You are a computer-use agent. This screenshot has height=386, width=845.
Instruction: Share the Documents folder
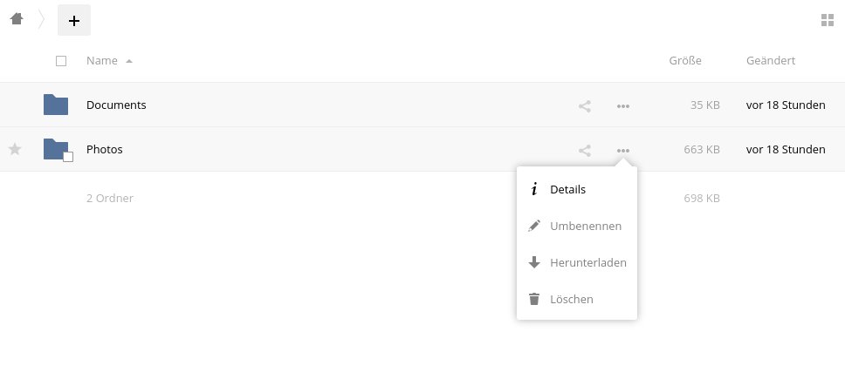click(585, 106)
